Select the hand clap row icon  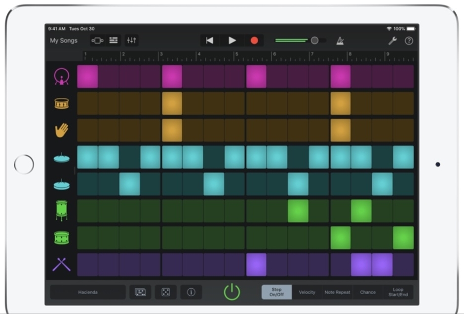(62, 130)
